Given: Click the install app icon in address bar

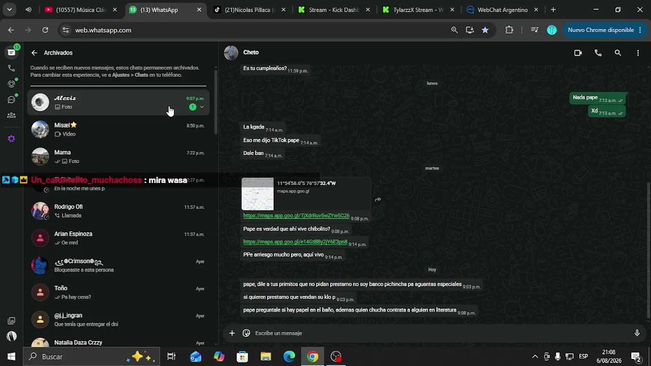Looking at the screenshot, I should [470, 30].
